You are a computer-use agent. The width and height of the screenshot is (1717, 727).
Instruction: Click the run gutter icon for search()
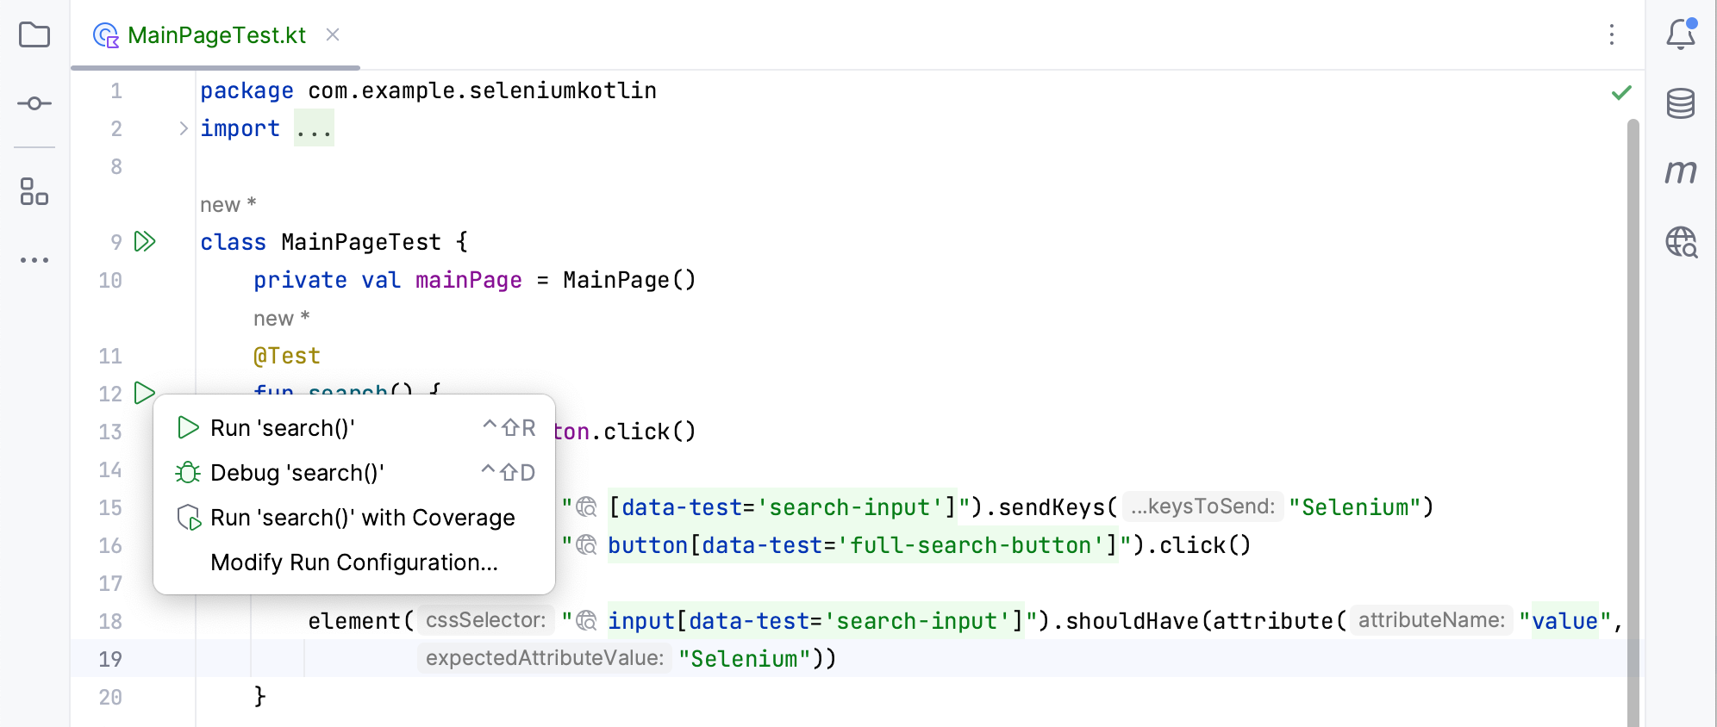click(x=145, y=394)
